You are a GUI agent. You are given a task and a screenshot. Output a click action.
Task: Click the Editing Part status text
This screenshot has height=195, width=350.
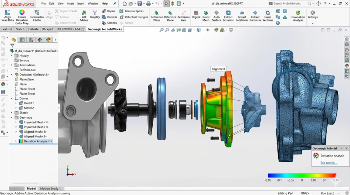(285, 193)
